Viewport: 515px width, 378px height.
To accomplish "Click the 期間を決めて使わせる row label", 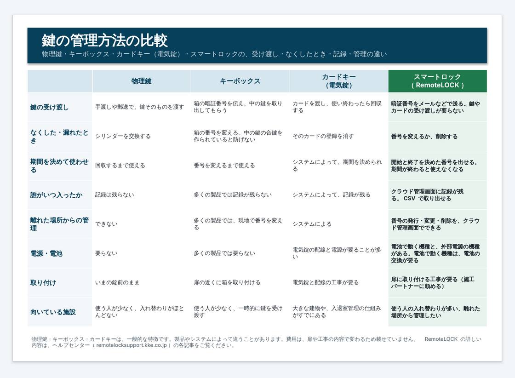I will 59,166.
